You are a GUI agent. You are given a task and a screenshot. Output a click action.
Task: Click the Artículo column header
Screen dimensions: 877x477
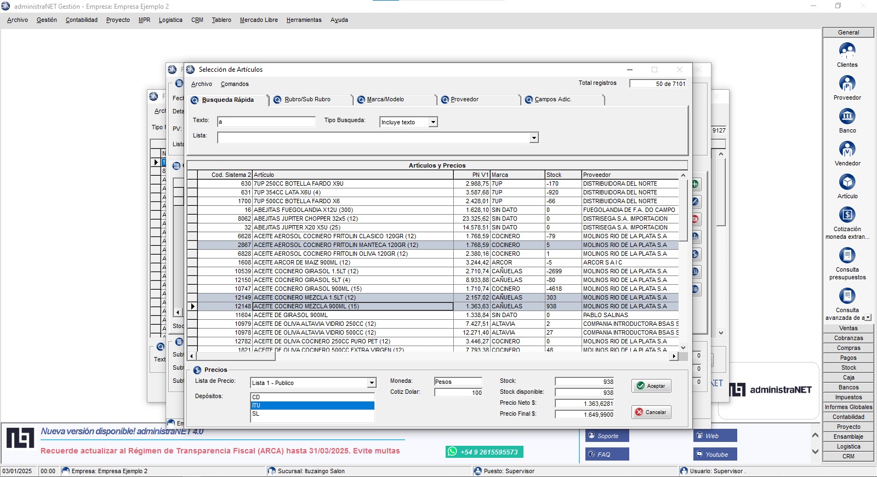[352, 175]
